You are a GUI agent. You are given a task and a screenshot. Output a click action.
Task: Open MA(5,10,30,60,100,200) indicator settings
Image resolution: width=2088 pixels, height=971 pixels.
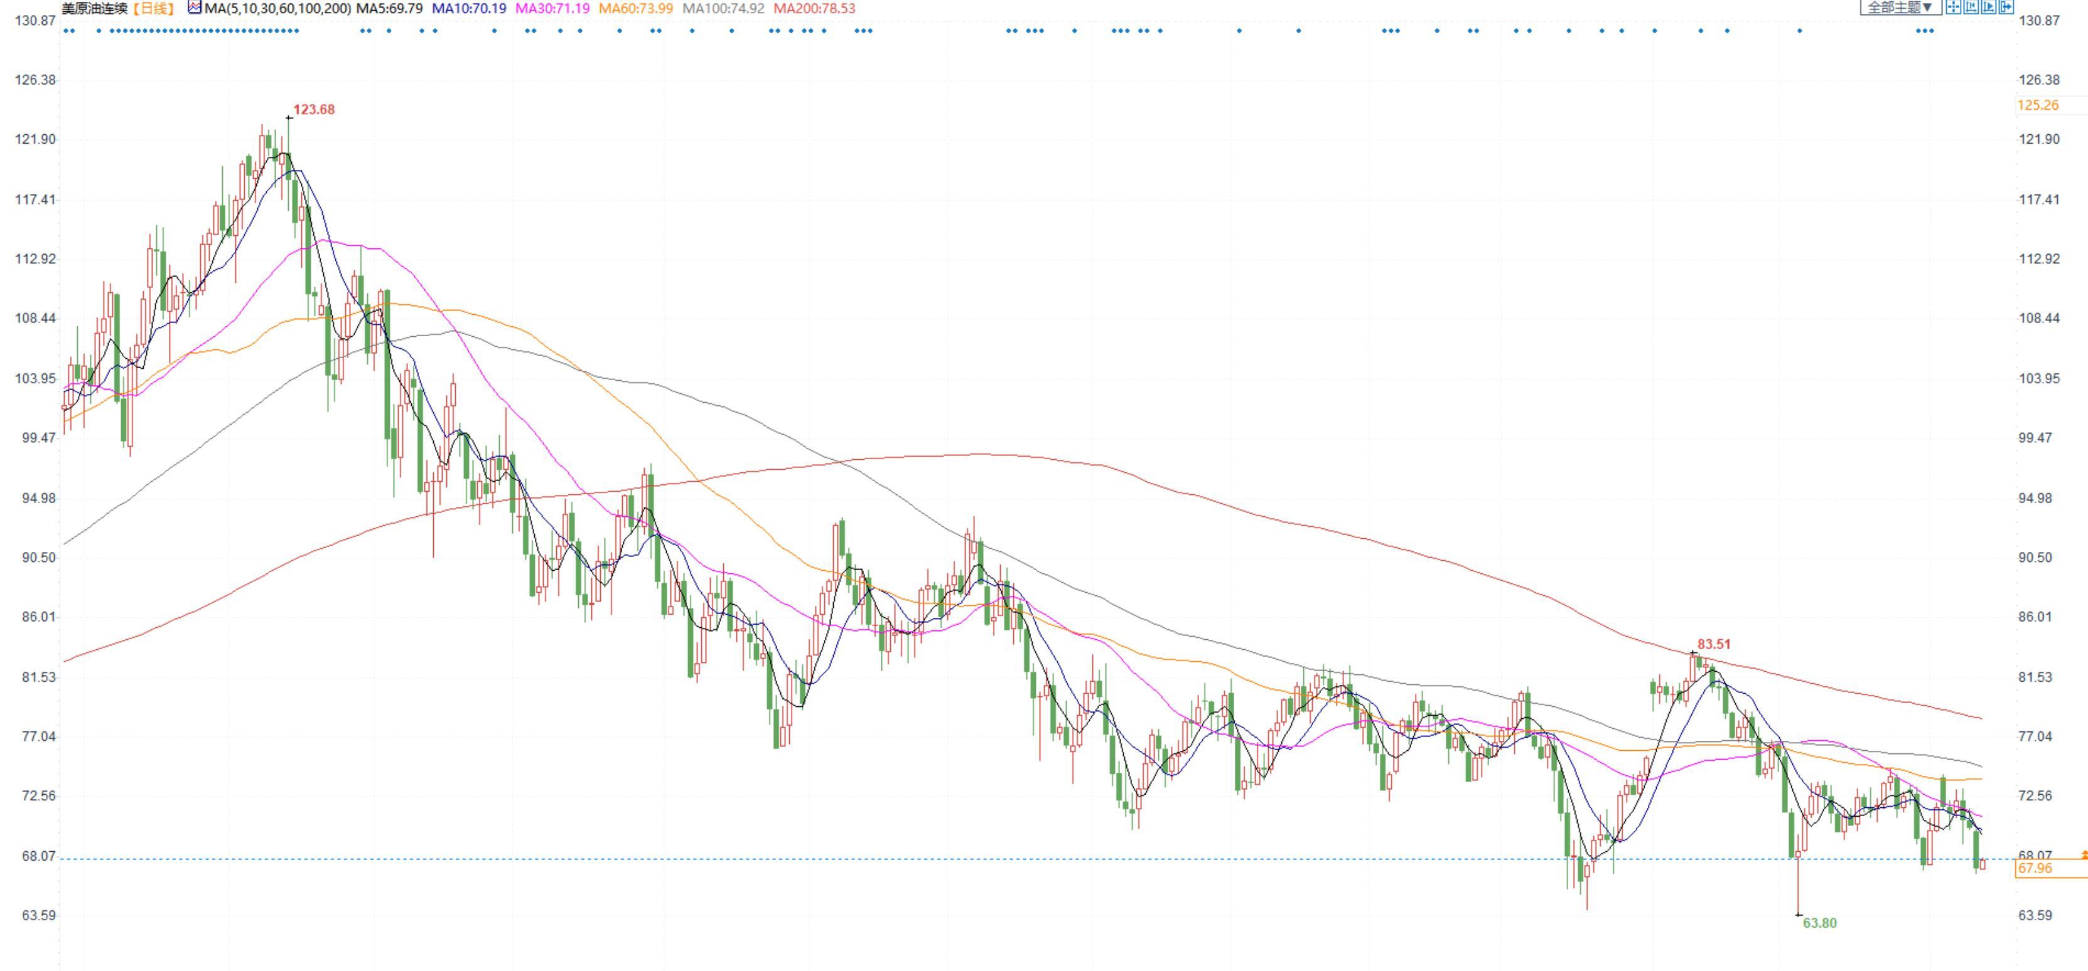(278, 8)
